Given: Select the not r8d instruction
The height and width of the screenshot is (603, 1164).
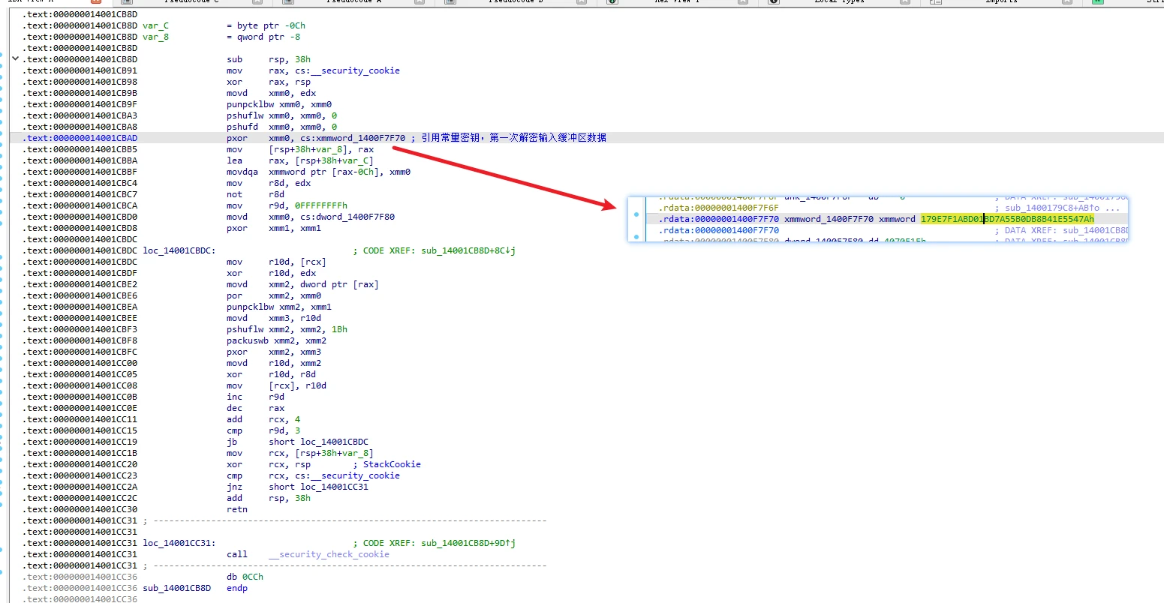Looking at the screenshot, I should 255,194.
